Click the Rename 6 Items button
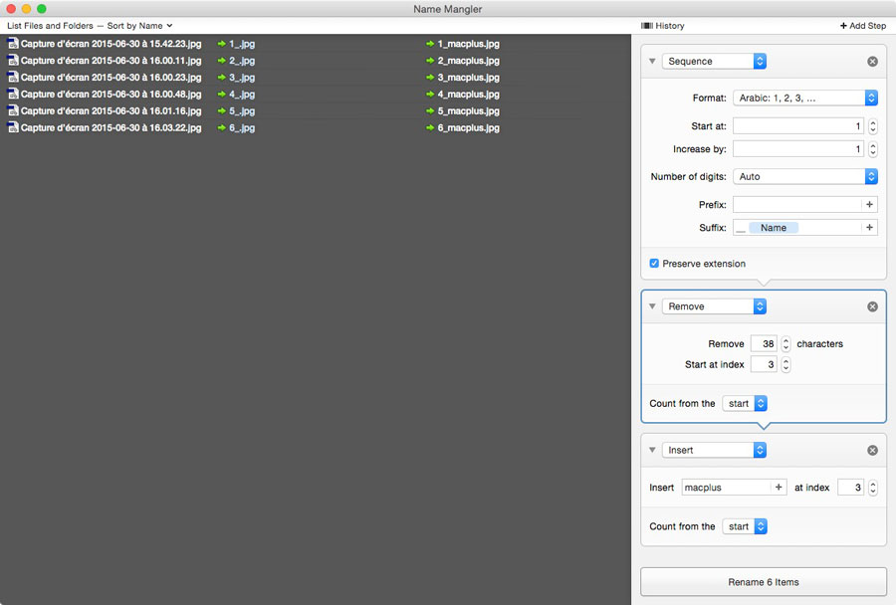896x605 pixels. click(764, 582)
